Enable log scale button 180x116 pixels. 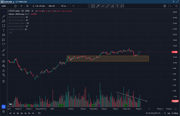point(169,113)
